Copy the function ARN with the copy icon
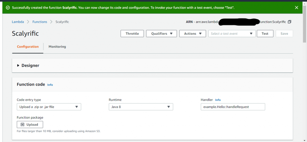Screen dimensions: 307x142 tap(289, 22)
